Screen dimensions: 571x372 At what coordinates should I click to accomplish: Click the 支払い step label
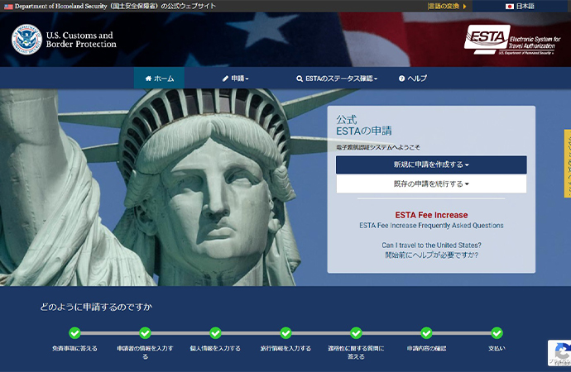[x=497, y=348]
